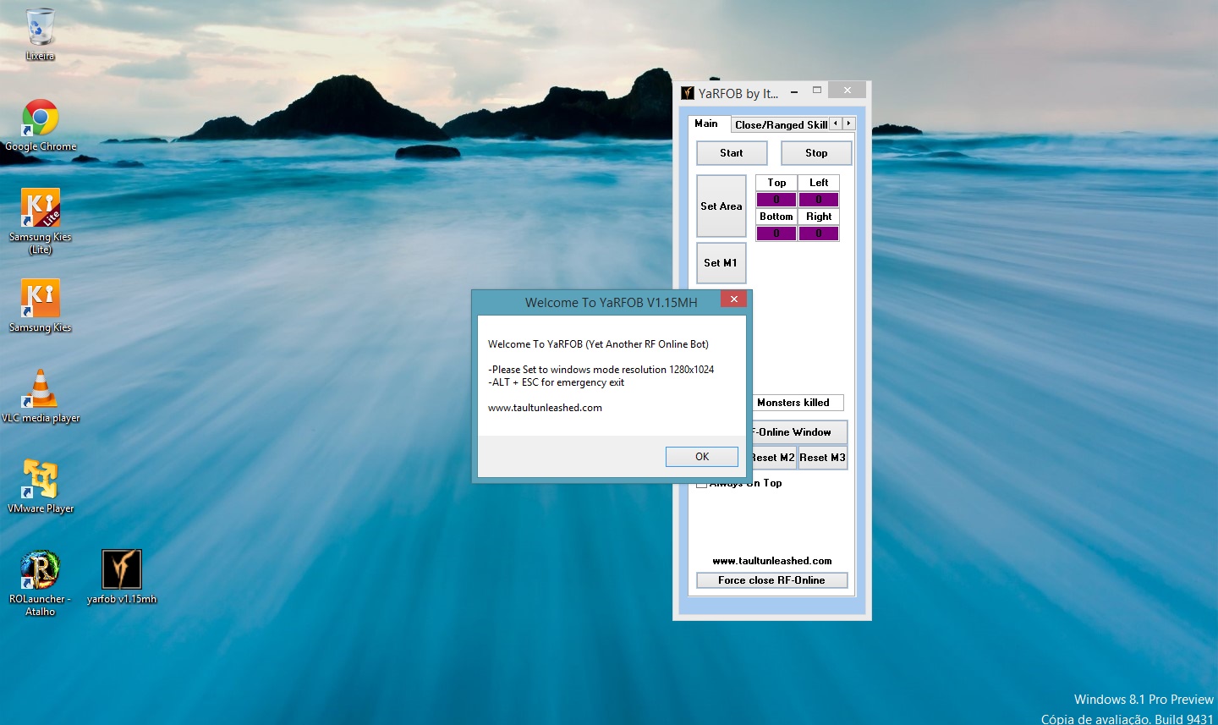This screenshot has height=725, width=1218.
Task: Click the Top label in area grid
Action: 776,183
